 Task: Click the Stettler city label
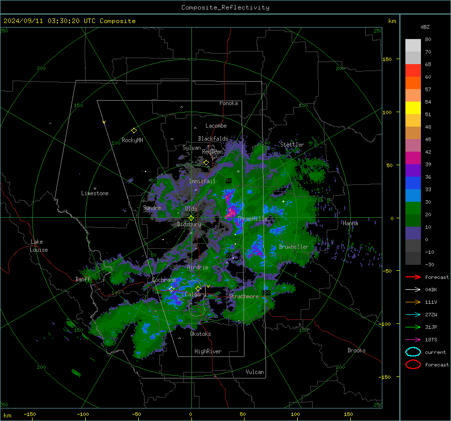(292, 145)
